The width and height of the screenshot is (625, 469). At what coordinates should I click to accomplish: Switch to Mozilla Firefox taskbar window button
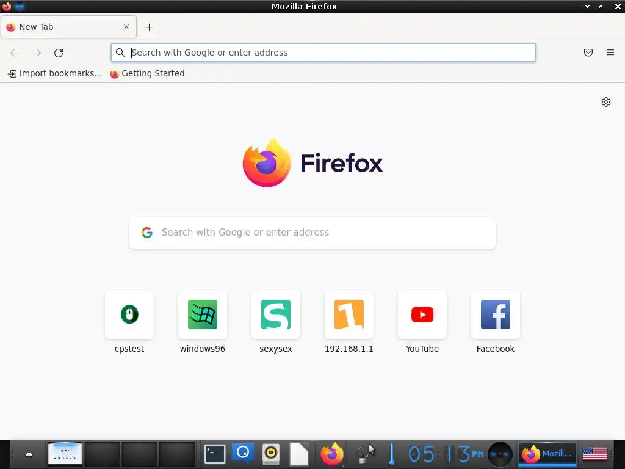click(x=547, y=454)
